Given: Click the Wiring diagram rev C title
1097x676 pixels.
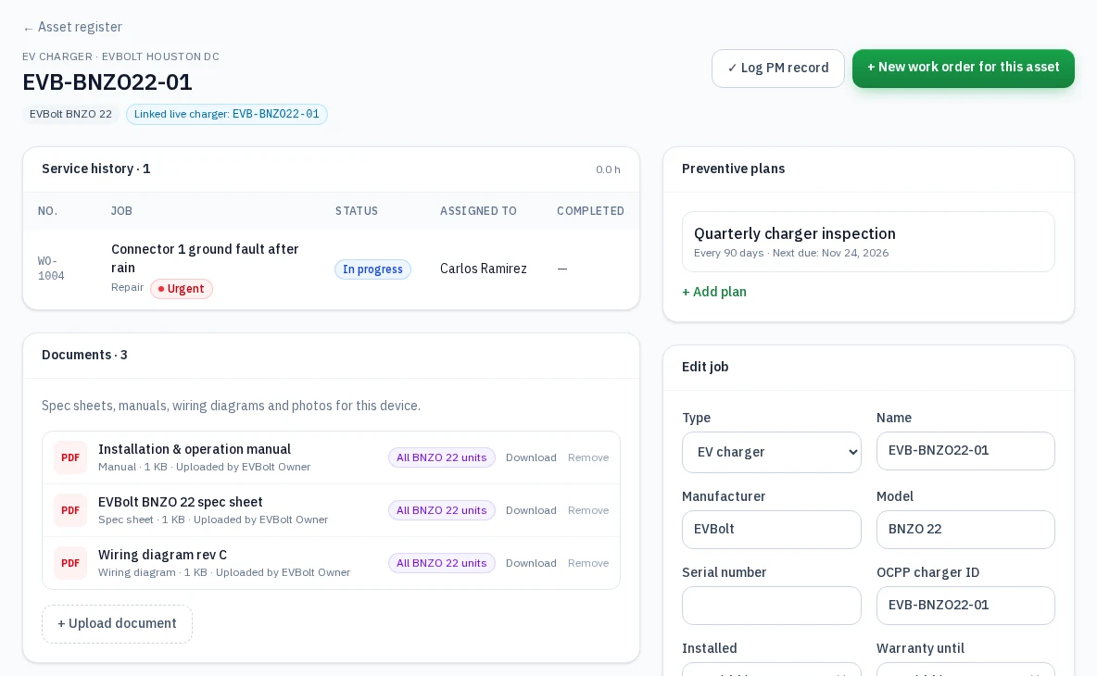Looking at the screenshot, I should (x=162, y=555).
